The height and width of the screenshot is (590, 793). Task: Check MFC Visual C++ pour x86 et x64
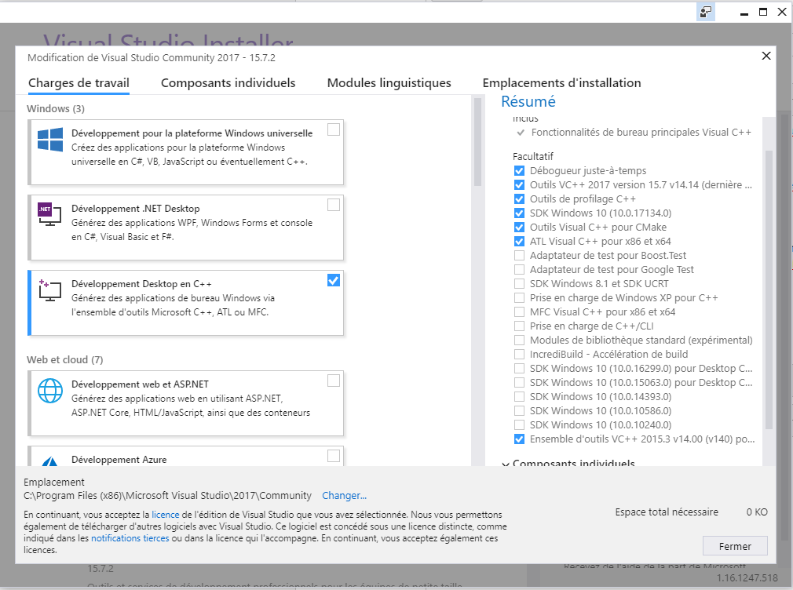click(519, 312)
